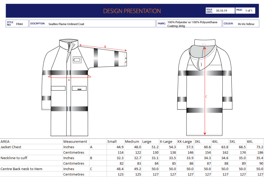Click the neckline-to-cuff value 35.4
The height and width of the screenshot is (177, 264).
pos(260,158)
